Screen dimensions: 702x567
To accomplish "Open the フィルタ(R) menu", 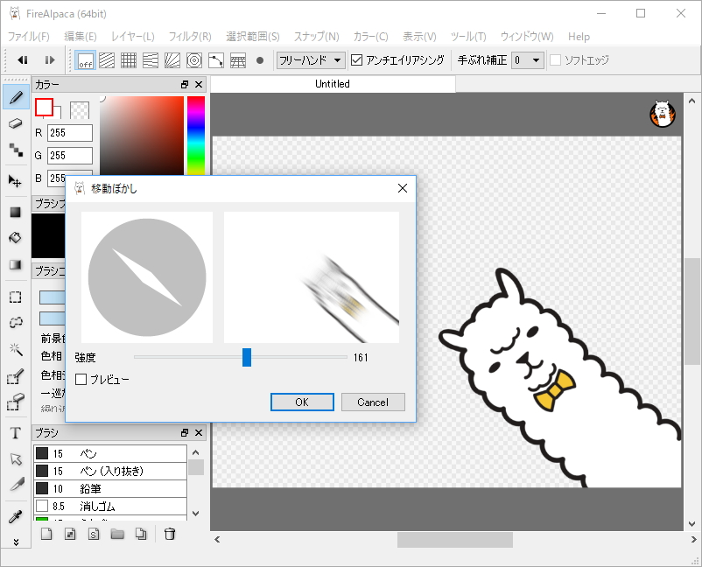I will tap(190, 36).
